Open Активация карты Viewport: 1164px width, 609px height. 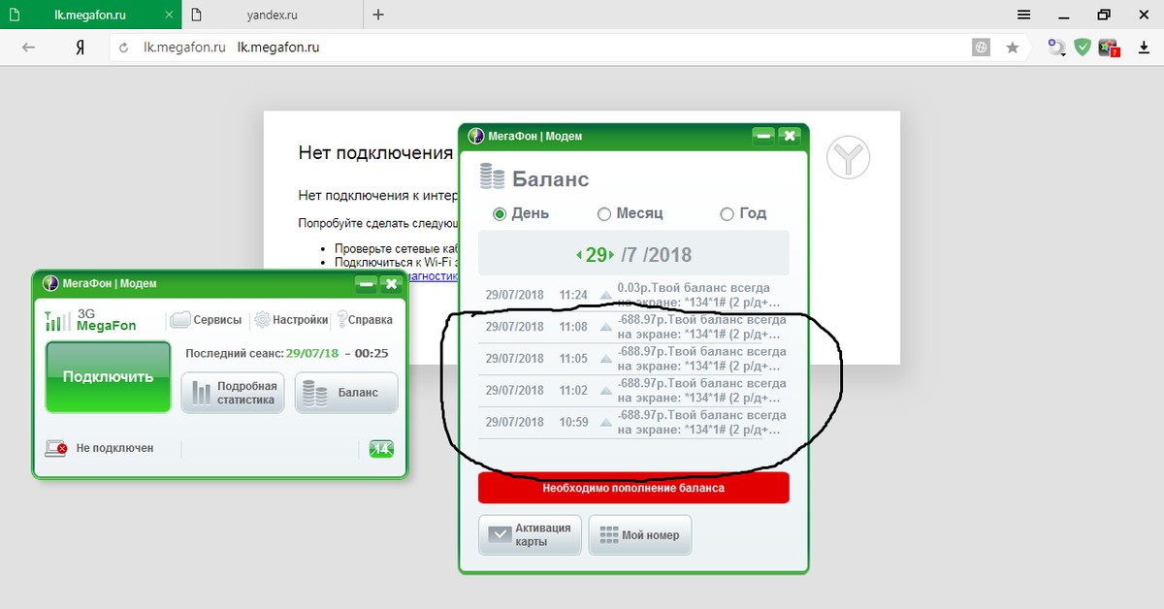[x=531, y=534]
